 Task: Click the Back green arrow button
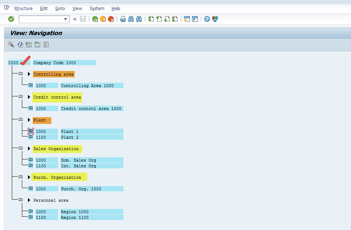(95, 19)
